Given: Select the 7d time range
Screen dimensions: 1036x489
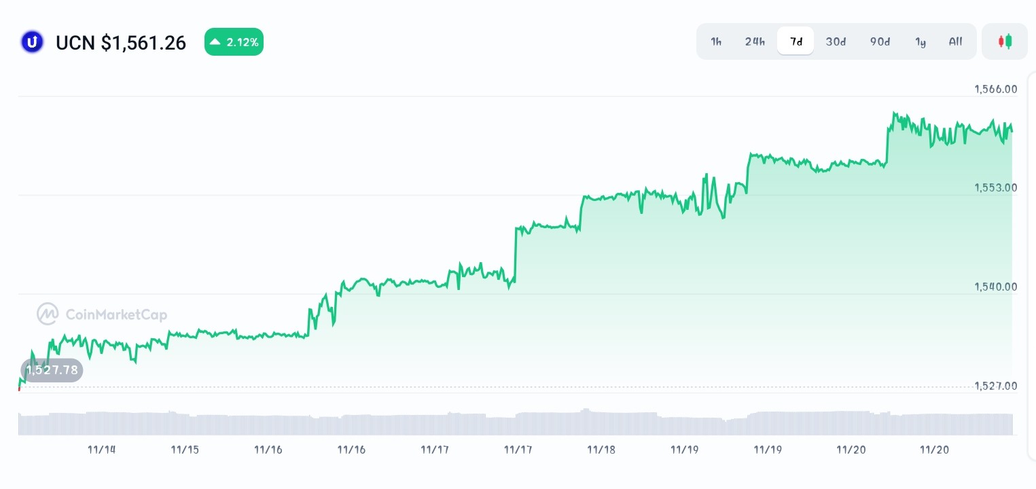Looking at the screenshot, I should (x=796, y=41).
